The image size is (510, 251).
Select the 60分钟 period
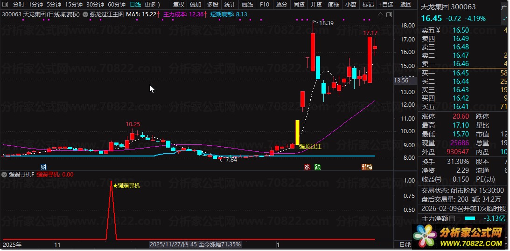[117, 5]
